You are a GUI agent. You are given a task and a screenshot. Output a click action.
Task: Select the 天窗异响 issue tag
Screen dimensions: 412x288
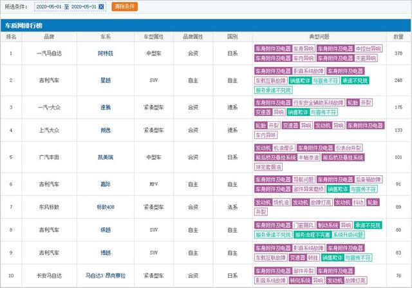366,58
